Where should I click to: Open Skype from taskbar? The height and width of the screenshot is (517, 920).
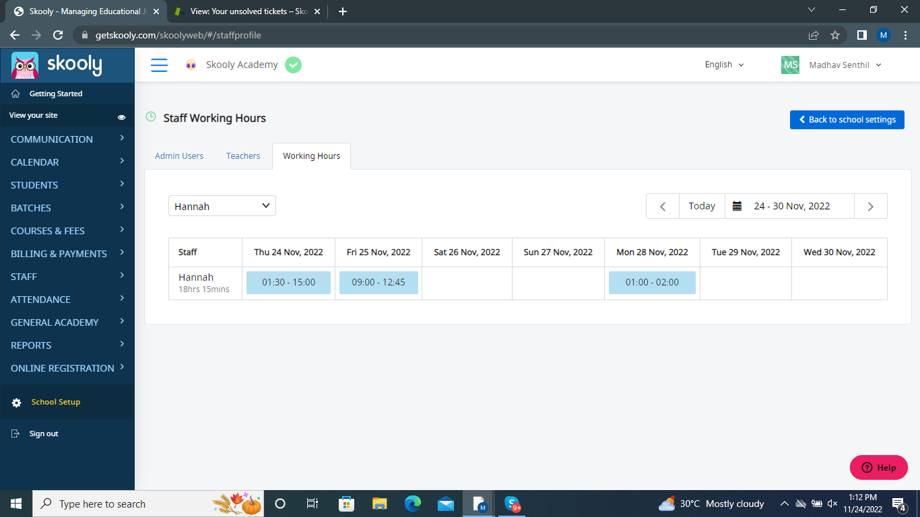[513, 504]
